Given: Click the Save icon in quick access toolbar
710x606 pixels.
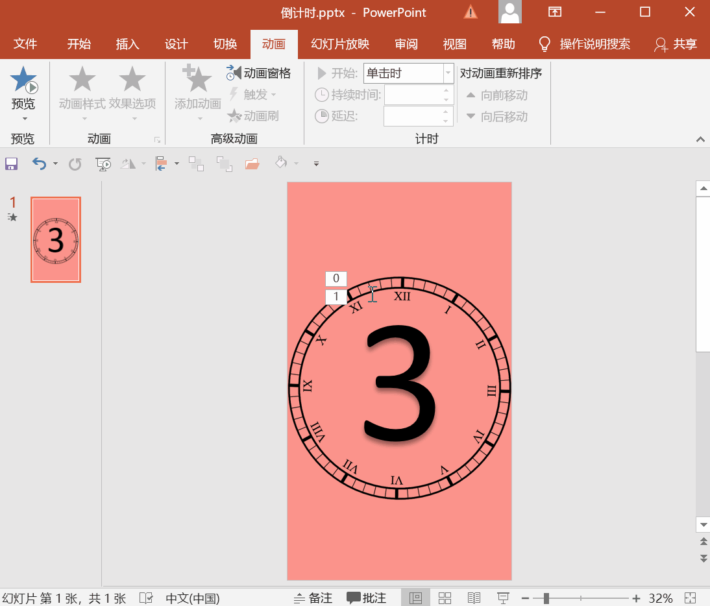Looking at the screenshot, I should pos(11,164).
